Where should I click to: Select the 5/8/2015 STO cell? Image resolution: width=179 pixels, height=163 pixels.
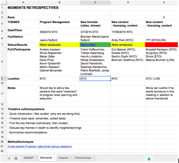click(59, 31)
